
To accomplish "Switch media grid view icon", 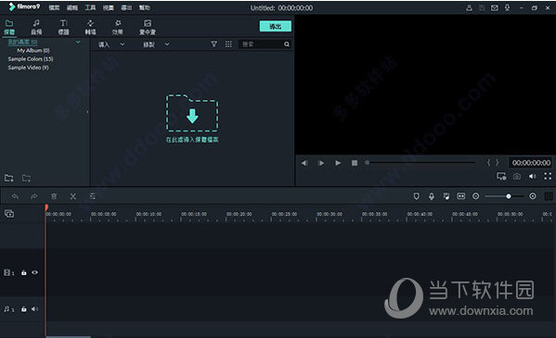I will click(228, 44).
